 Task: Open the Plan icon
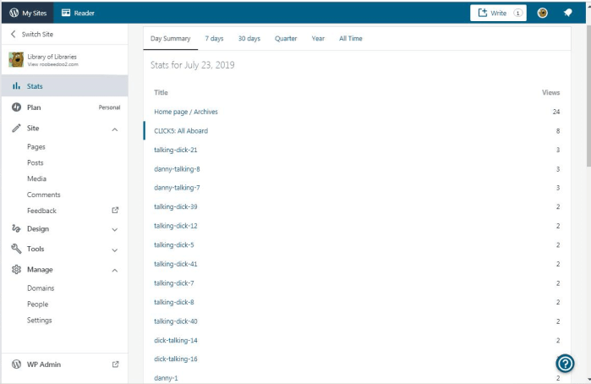[16, 107]
